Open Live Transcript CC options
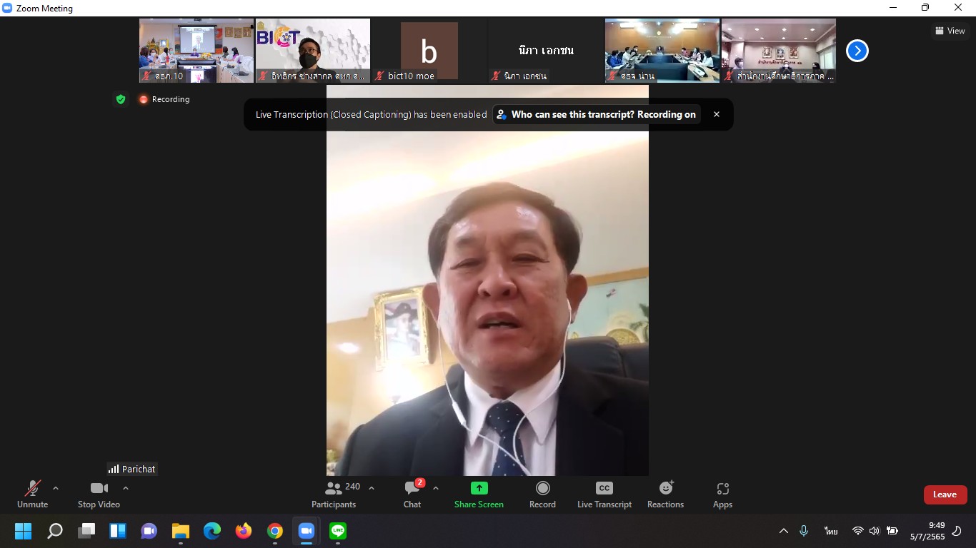The height and width of the screenshot is (548, 976). [x=604, y=494]
